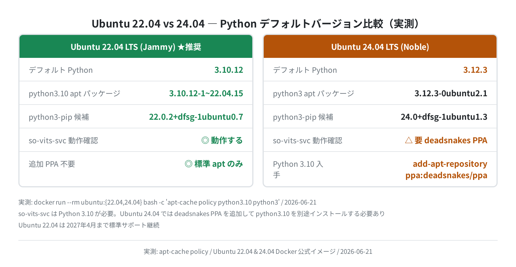The width and height of the screenshot is (516, 267).
Task: Click 'so-vits-svc 動作確認' label in Noble card
Action: tap(308, 140)
